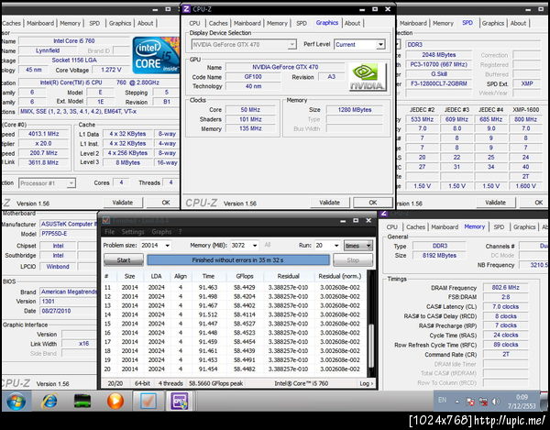
Task: Click Start button in LinX
Action: pyautogui.click(x=124, y=259)
